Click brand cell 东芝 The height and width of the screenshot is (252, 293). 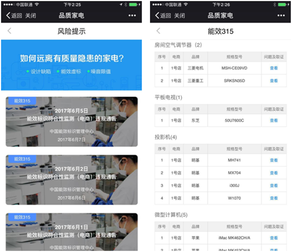(195, 120)
